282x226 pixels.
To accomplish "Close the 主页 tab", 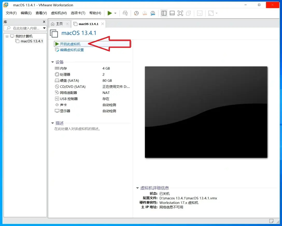I will pos(67,24).
